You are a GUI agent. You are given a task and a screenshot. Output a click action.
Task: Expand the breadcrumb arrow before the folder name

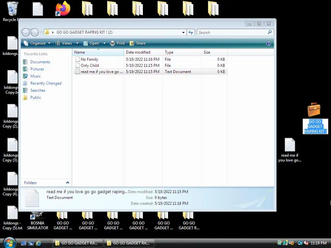[x=53, y=32]
